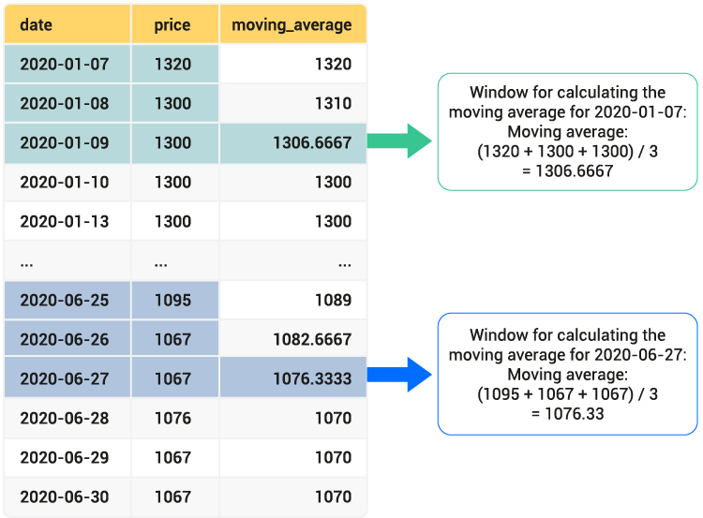Viewport: 703px width, 518px height.
Task: Select the date cell 2020-06-26
Action: [x=67, y=339]
